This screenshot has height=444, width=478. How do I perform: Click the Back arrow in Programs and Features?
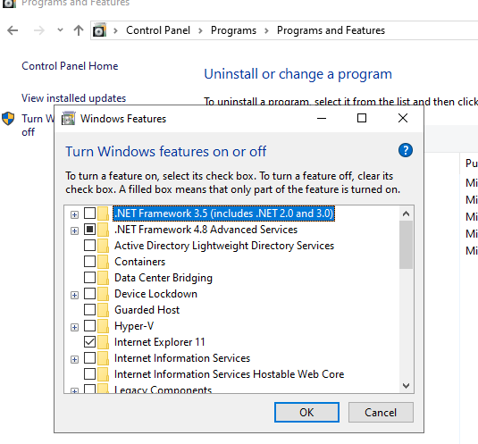(x=13, y=30)
